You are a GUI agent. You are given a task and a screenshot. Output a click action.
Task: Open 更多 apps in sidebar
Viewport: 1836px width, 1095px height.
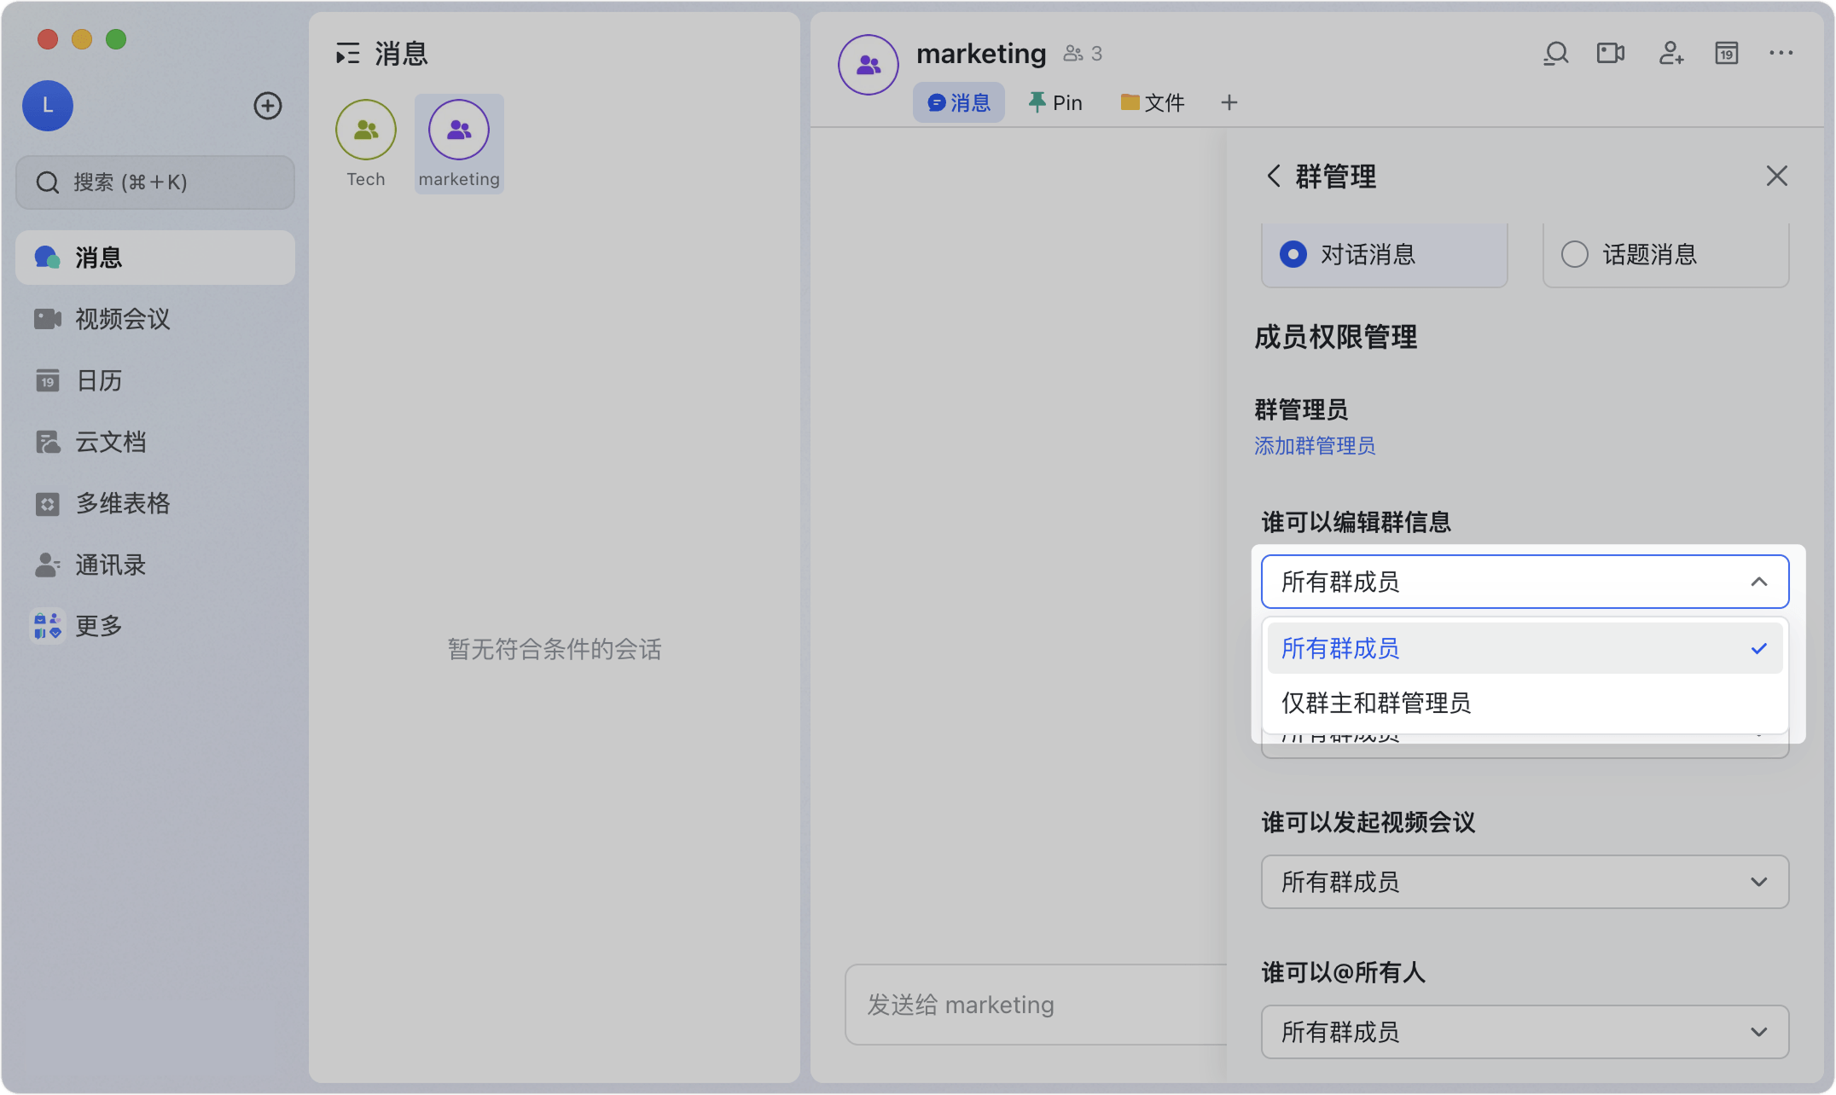click(155, 626)
